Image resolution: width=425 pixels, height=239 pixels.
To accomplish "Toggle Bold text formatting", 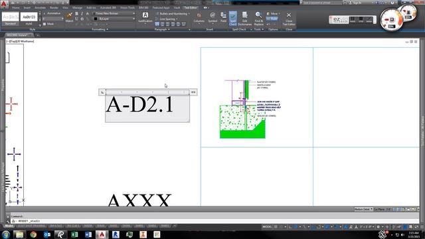I will click(77, 13).
